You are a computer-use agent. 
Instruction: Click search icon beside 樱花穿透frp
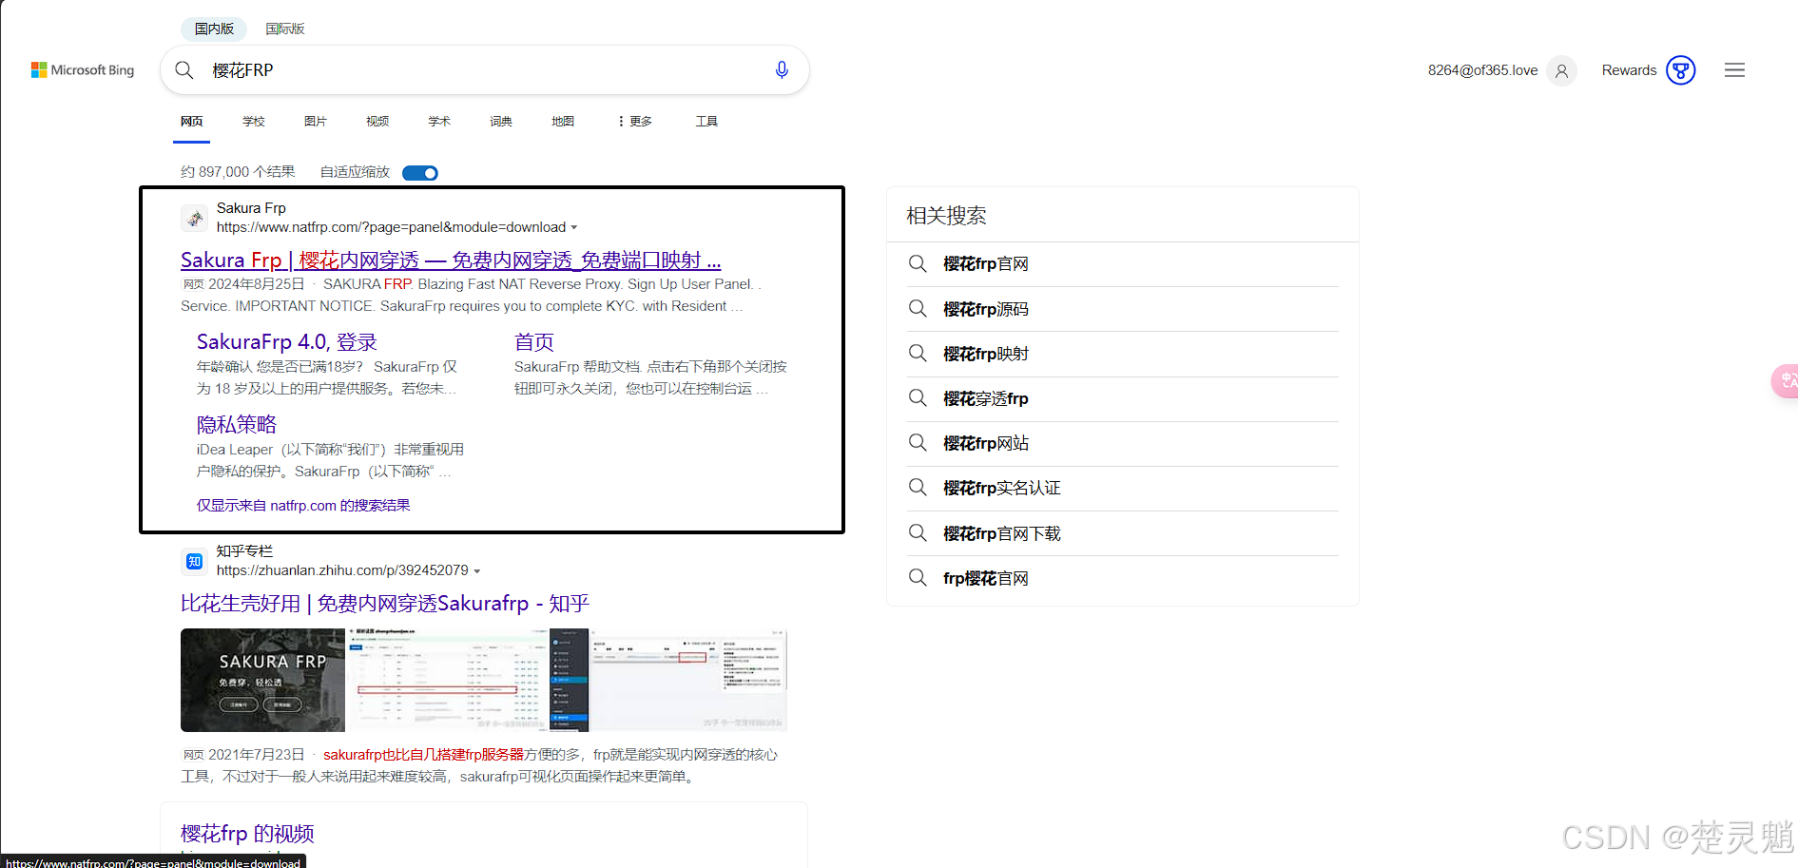pos(918,398)
